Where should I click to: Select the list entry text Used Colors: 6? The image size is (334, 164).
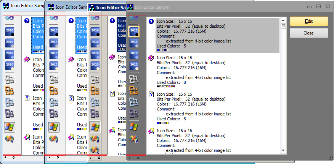click(x=172, y=119)
